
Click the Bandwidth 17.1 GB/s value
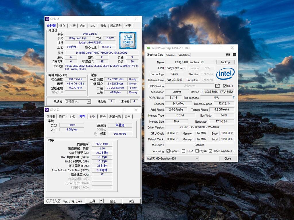point(222,121)
